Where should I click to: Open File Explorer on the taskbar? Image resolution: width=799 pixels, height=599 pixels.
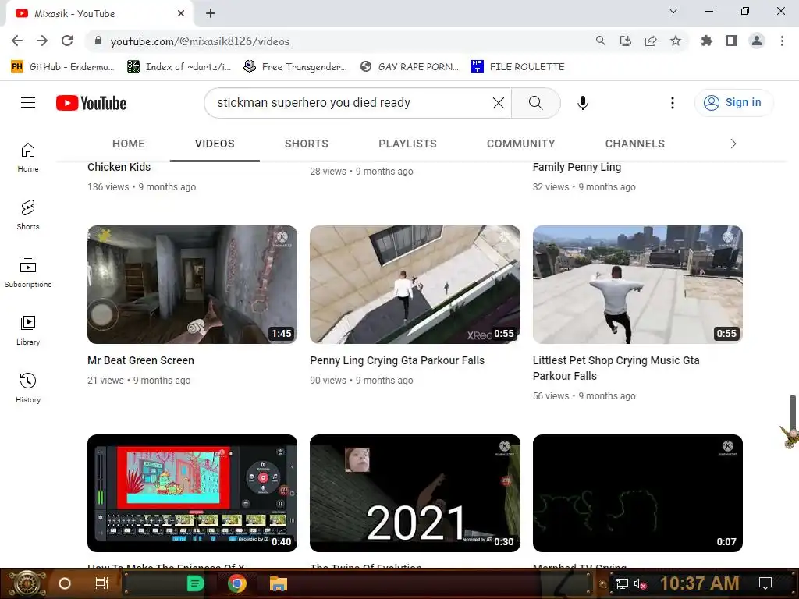coord(279,583)
